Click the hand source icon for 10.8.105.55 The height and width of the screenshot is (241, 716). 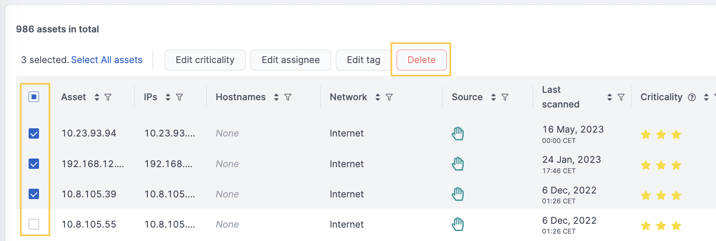pos(458,224)
